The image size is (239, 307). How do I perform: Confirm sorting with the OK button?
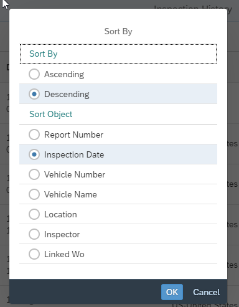tap(172, 292)
